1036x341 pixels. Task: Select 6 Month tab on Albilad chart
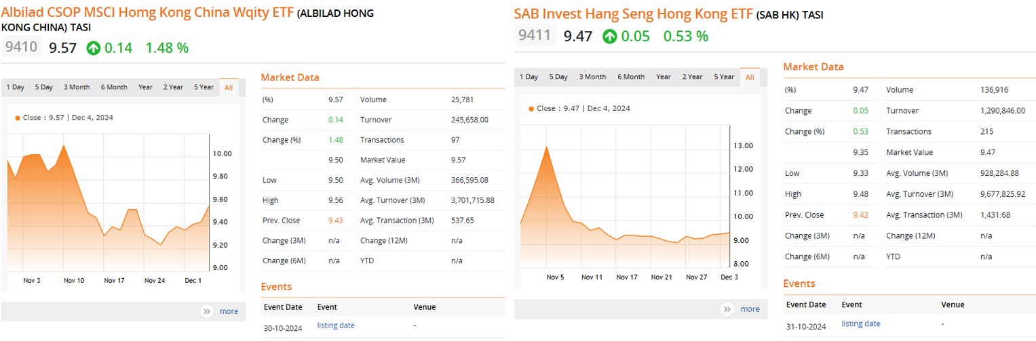114,87
